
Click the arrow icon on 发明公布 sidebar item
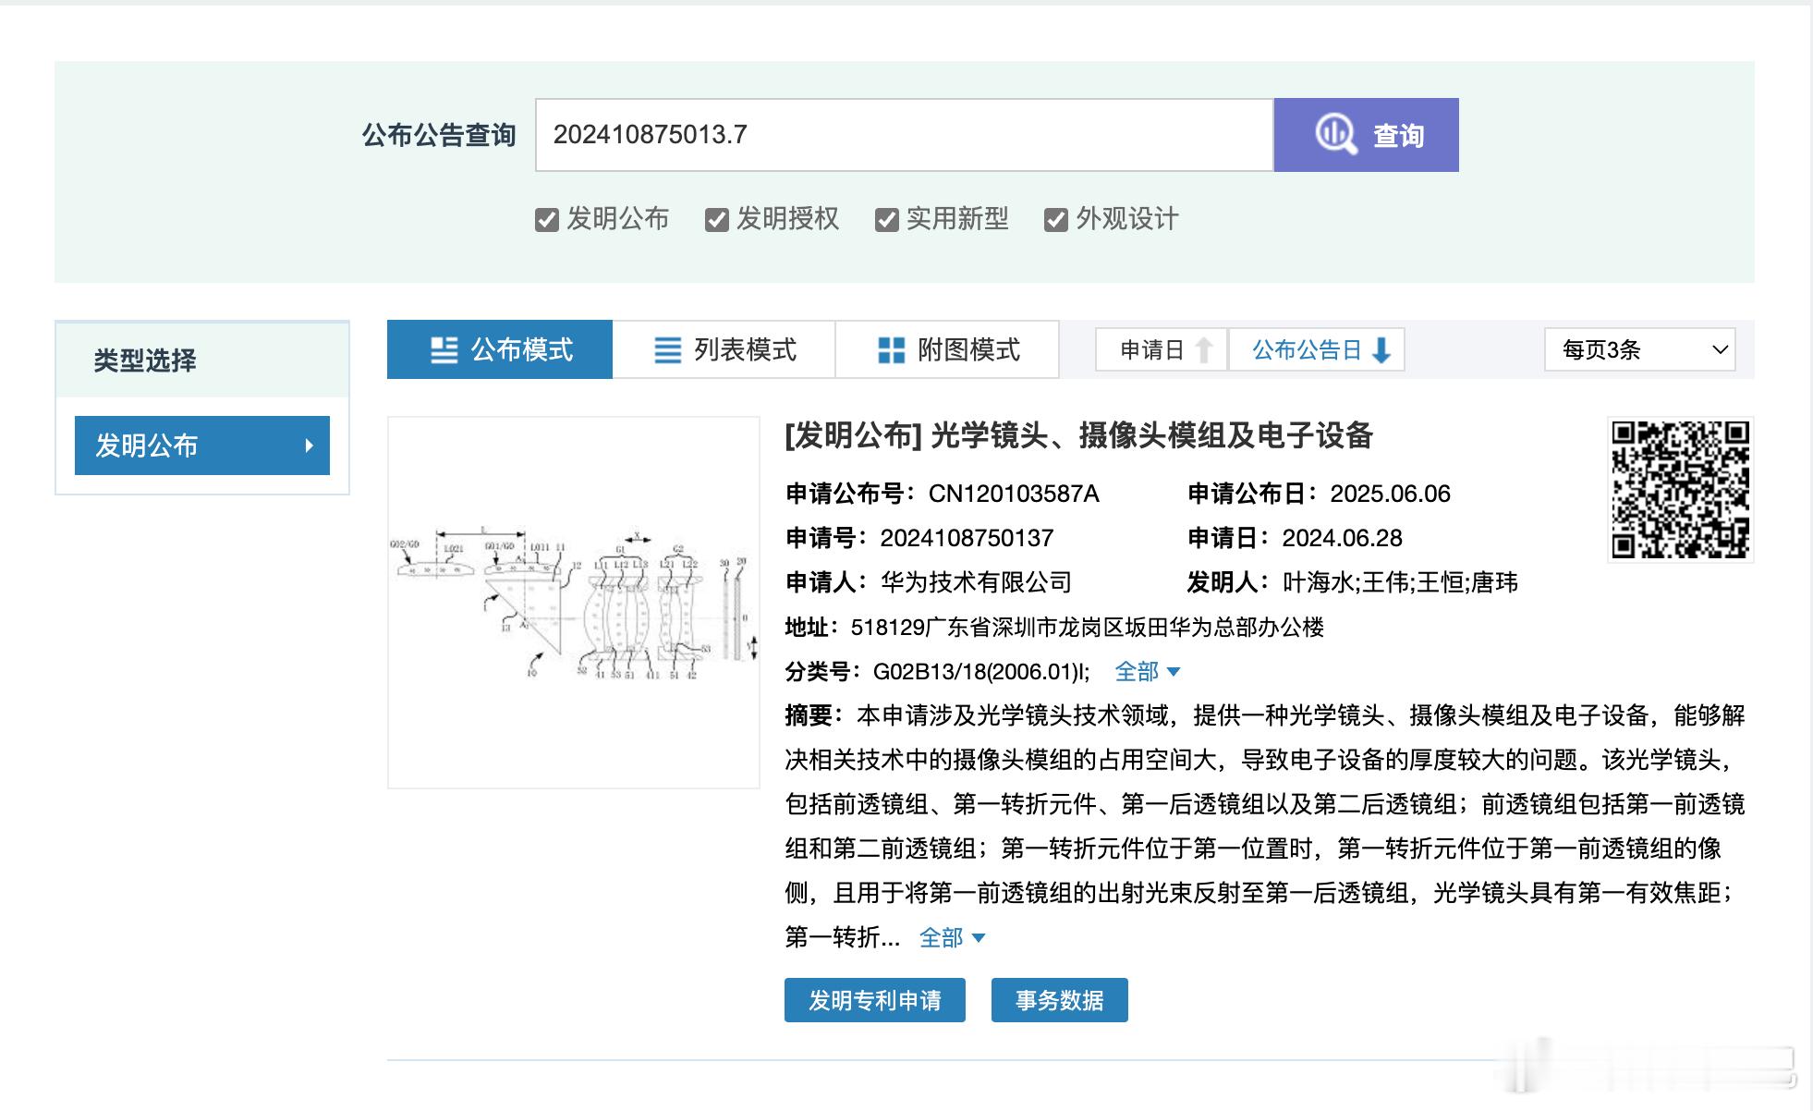point(310,446)
